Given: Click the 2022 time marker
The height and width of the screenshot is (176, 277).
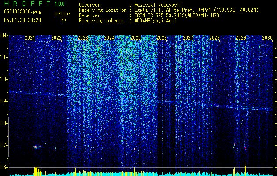Looking at the screenshot, I should [x=56, y=38].
